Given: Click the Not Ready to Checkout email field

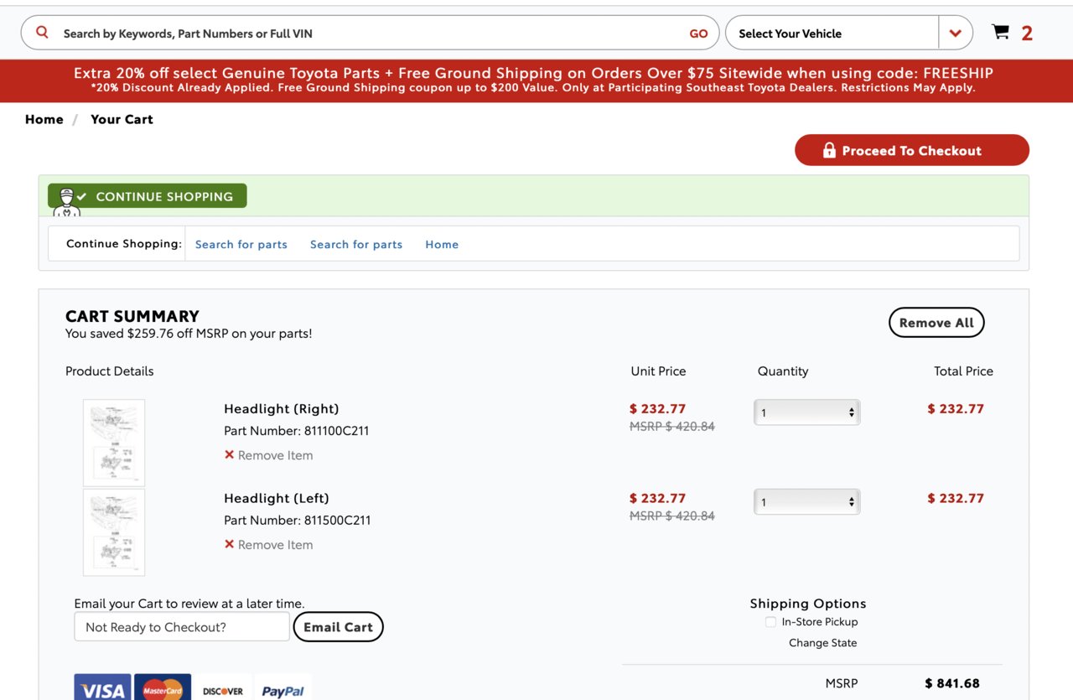Looking at the screenshot, I should pyautogui.click(x=182, y=627).
